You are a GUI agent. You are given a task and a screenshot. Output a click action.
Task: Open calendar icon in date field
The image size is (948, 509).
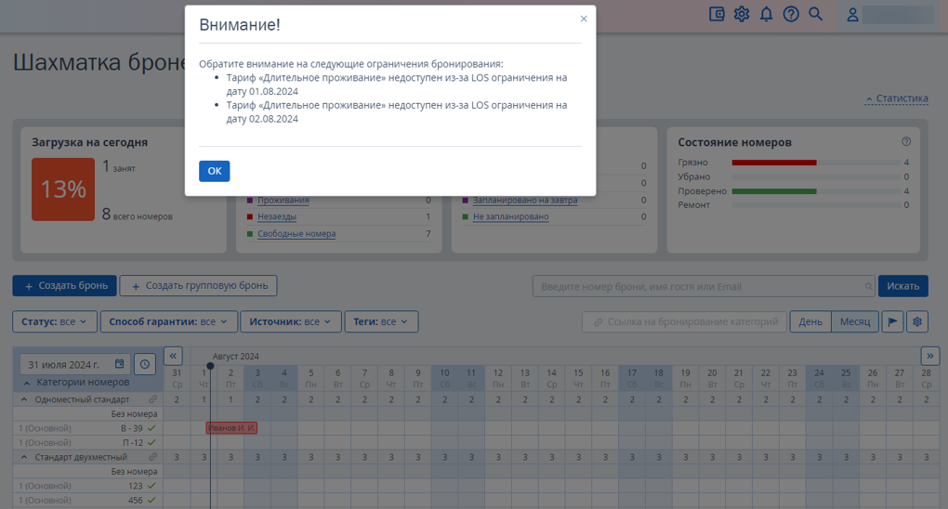[119, 364]
